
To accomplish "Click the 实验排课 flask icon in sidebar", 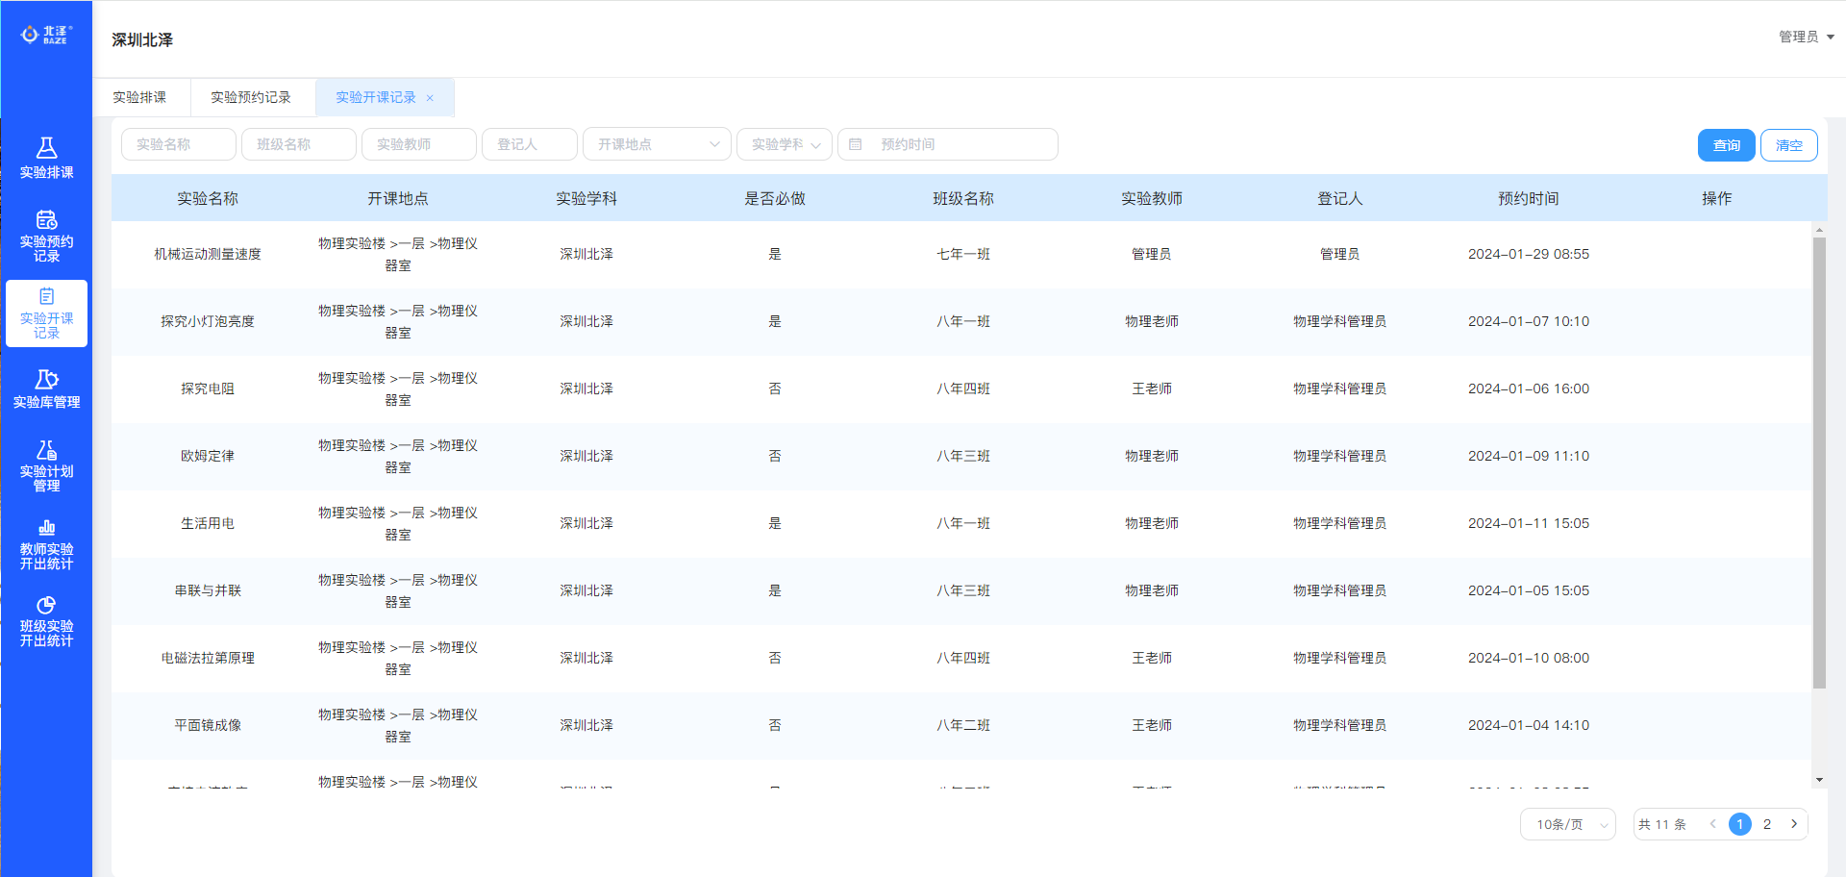I will (46, 148).
